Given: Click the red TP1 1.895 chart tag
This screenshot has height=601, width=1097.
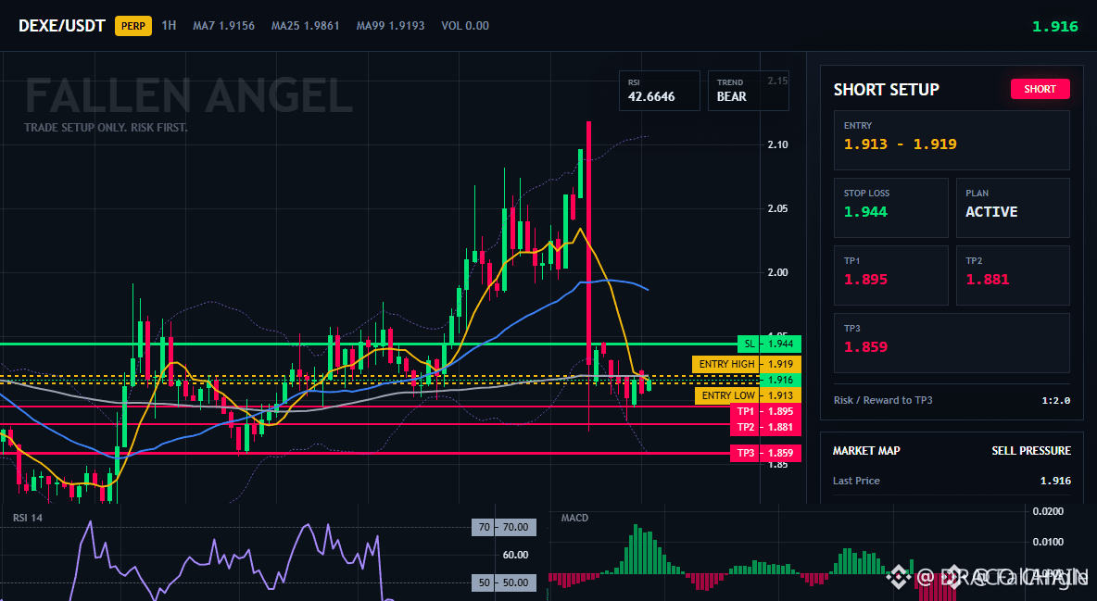Looking at the screenshot, I should [x=765, y=411].
